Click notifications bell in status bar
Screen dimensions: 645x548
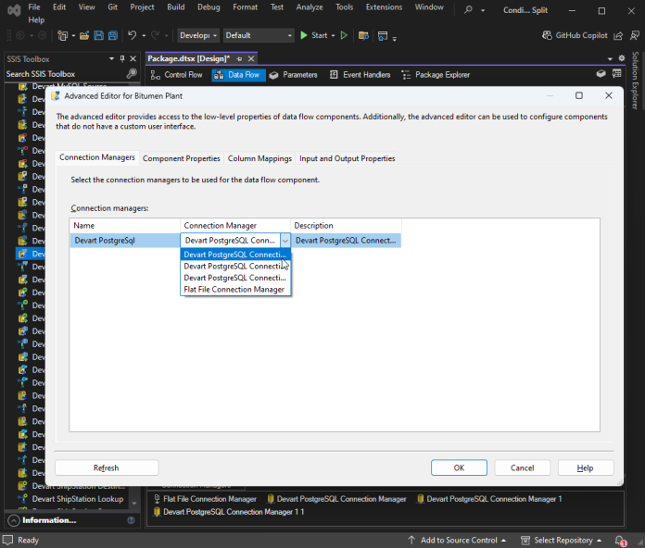(620, 541)
